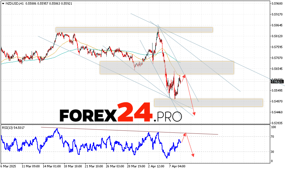Click the red down arrow tip in RSI panel
The image size is (285, 170).
193,156
